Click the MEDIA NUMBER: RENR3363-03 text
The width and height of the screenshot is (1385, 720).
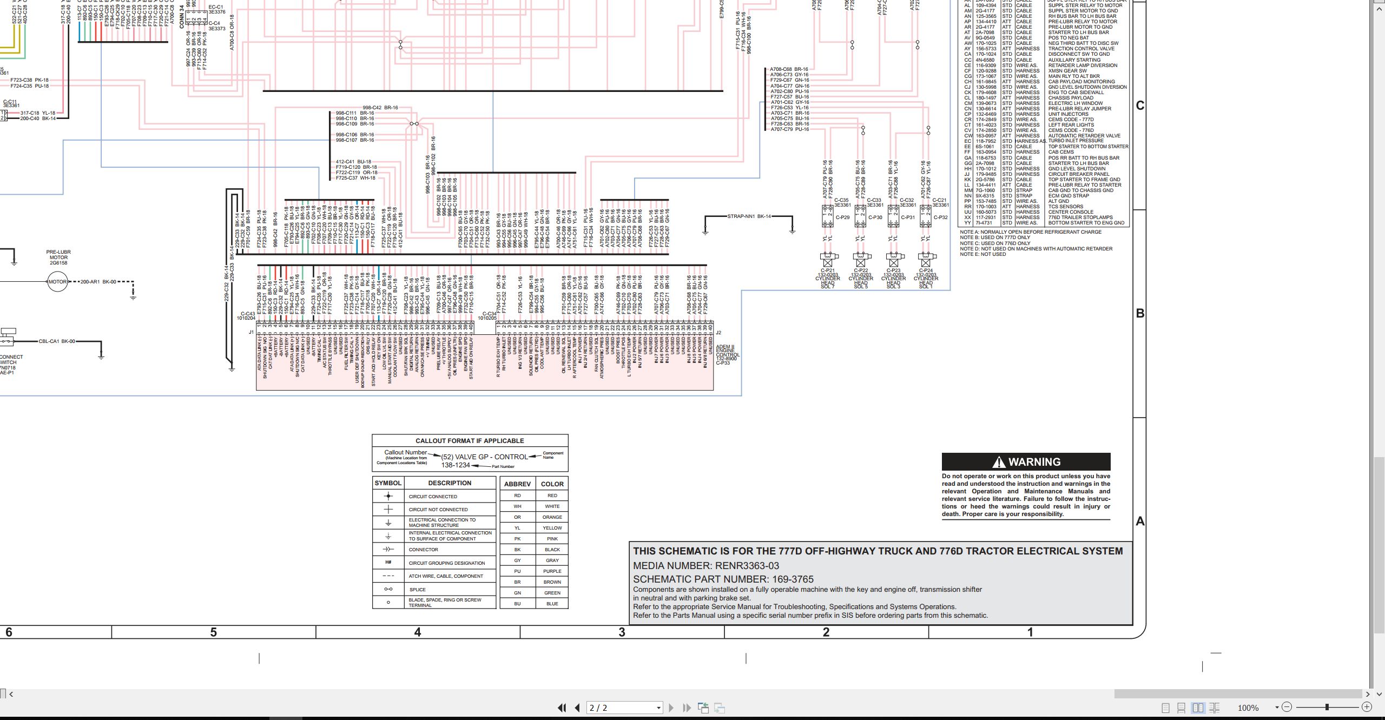tap(706, 565)
